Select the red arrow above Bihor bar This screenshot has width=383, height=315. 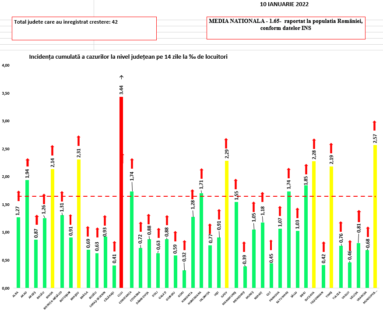[x=53, y=150]
